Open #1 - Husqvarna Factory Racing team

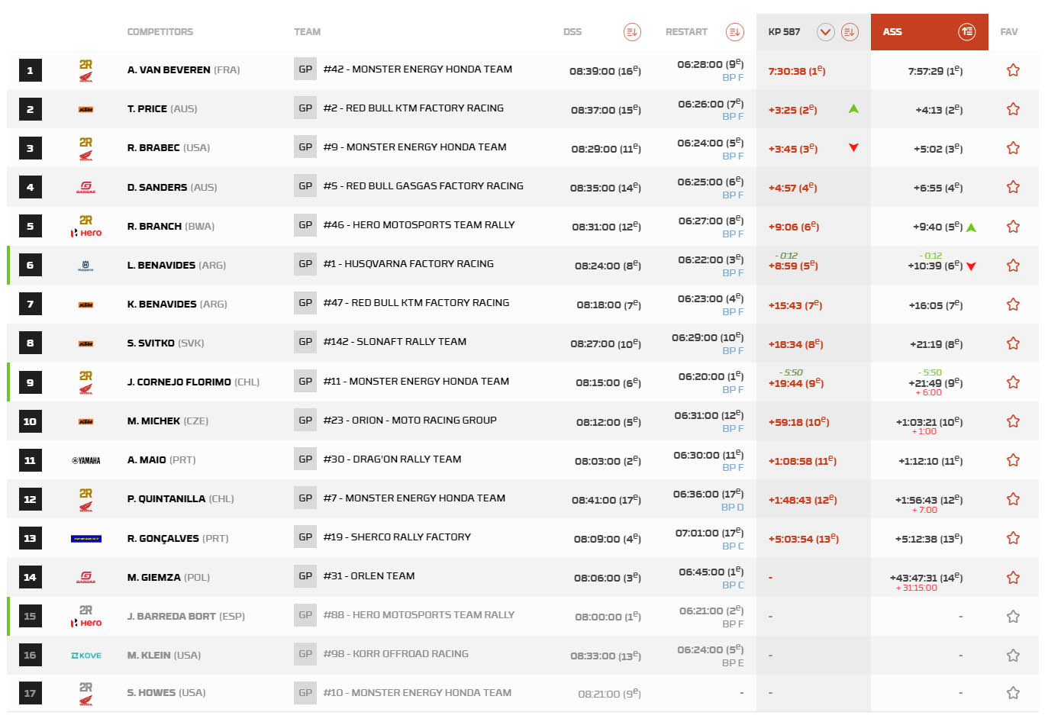[408, 264]
